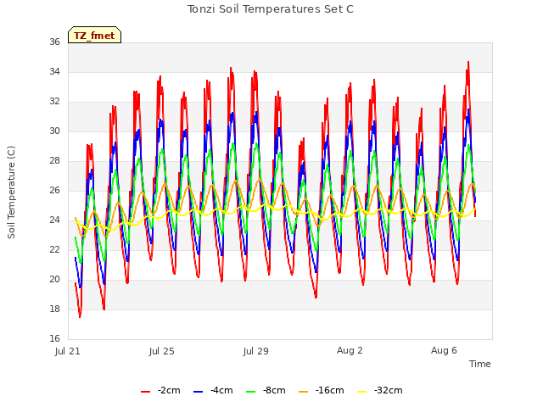Click the Aug 6 x-axis tick label
Screen dimensions: 543x407
(444, 350)
